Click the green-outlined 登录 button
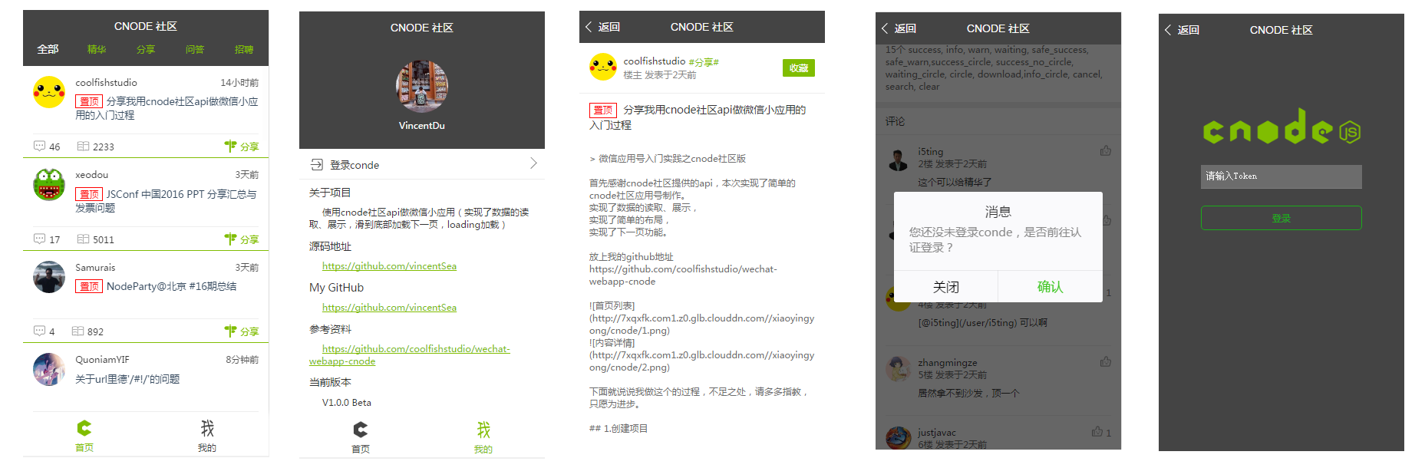1425x468 pixels. click(1282, 218)
